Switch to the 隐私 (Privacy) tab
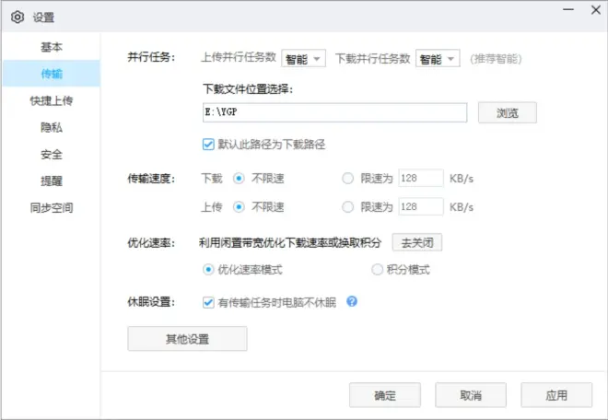Viewport: 608px width, 420px height. point(52,127)
